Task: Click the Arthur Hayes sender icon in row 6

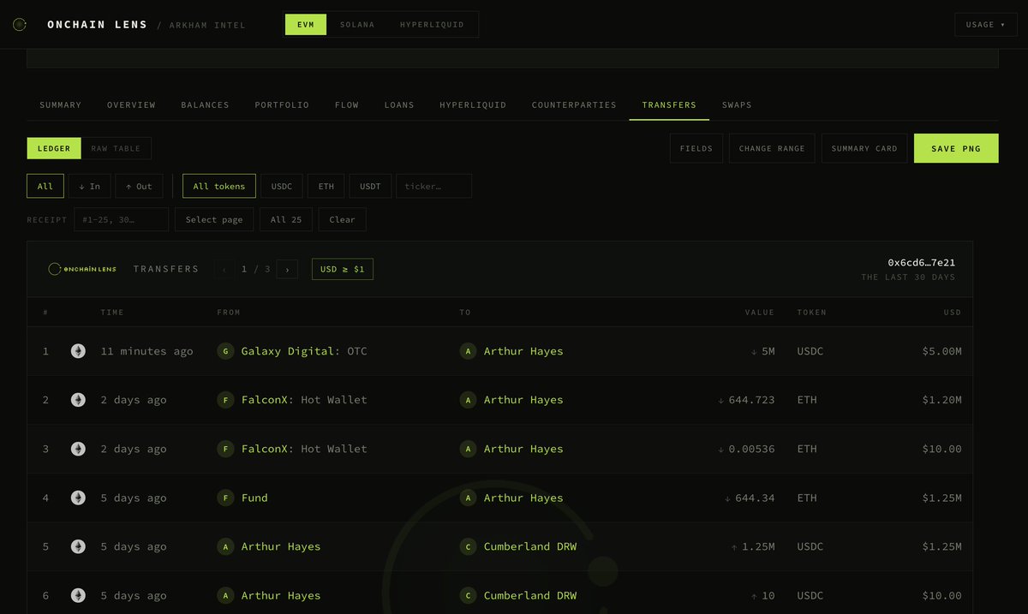Action: pyautogui.click(x=225, y=595)
